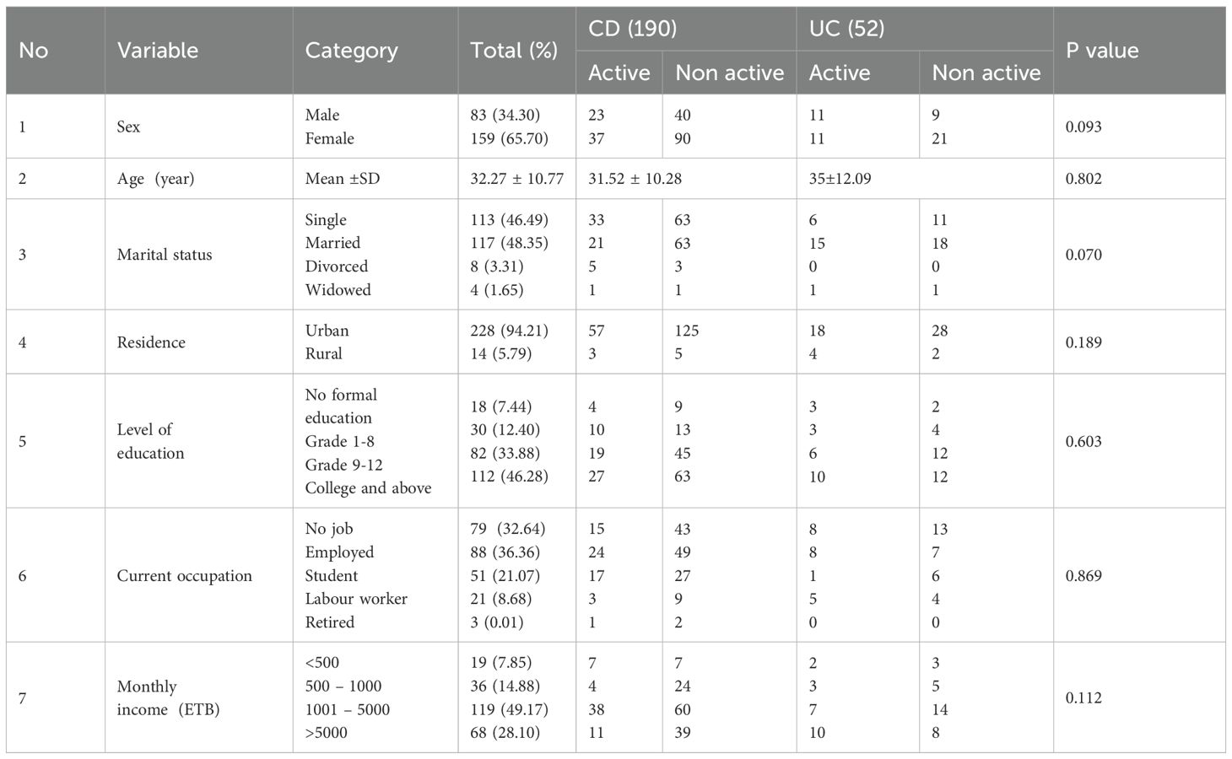Screen dimensions: 1232x759
Task: Select the 'Current occupation' variable cell
Action: (184, 576)
